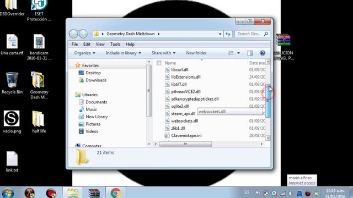The height and width of the screenshot is (198, 353).
Task: Click the New folder button
Action: [196, 53]
